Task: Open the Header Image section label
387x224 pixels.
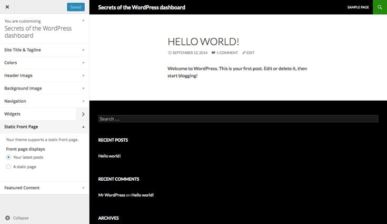Action: [18, 75]
